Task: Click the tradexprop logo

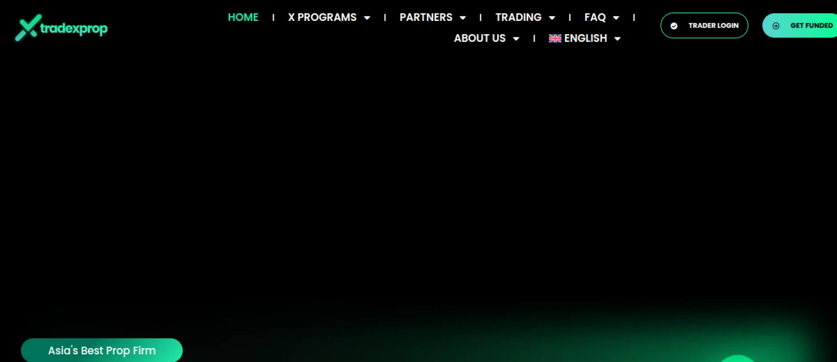Action: pyautogui.click(x=61, y=28)
